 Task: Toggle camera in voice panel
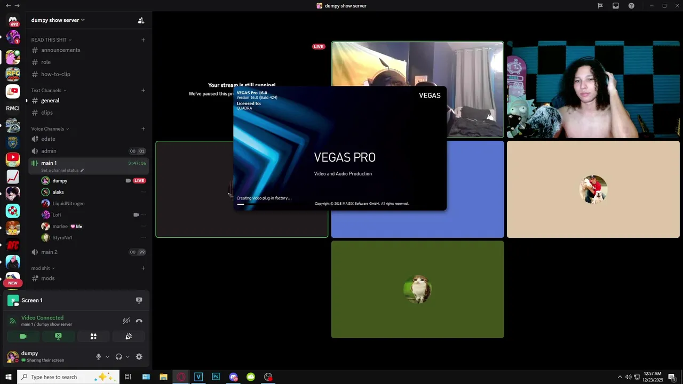click(x=23, y=337)
